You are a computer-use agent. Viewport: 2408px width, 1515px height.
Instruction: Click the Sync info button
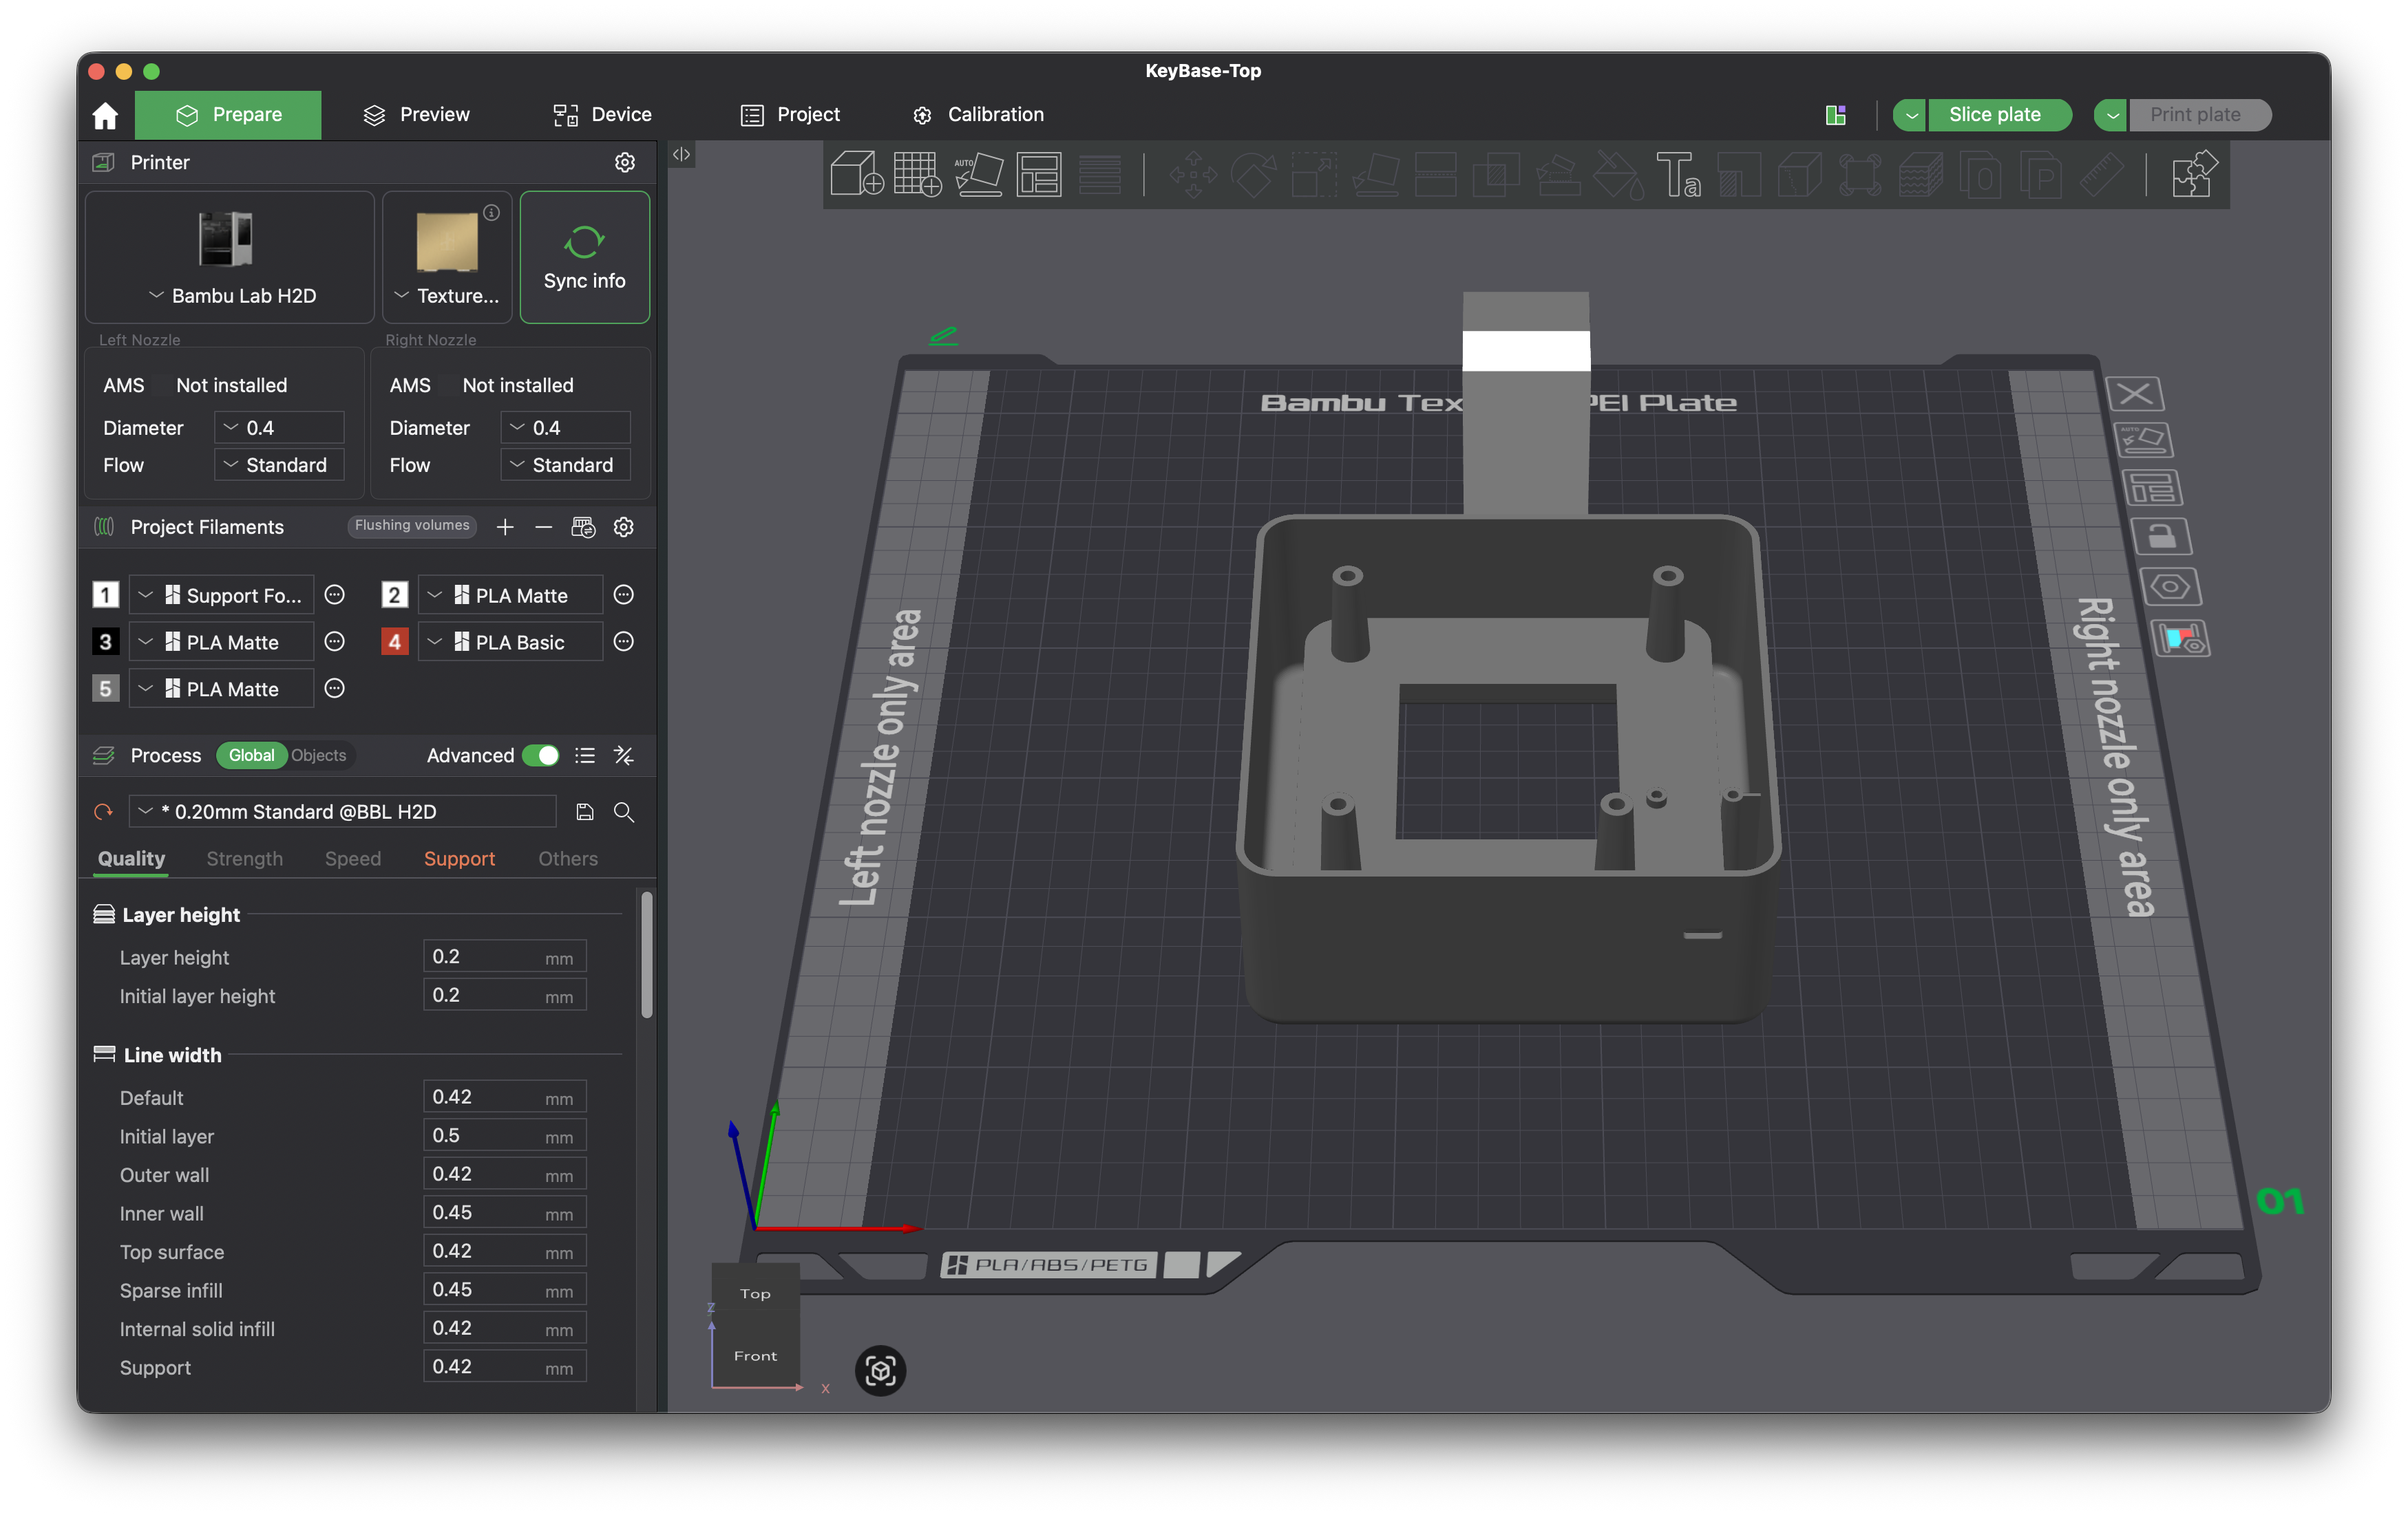585,258
